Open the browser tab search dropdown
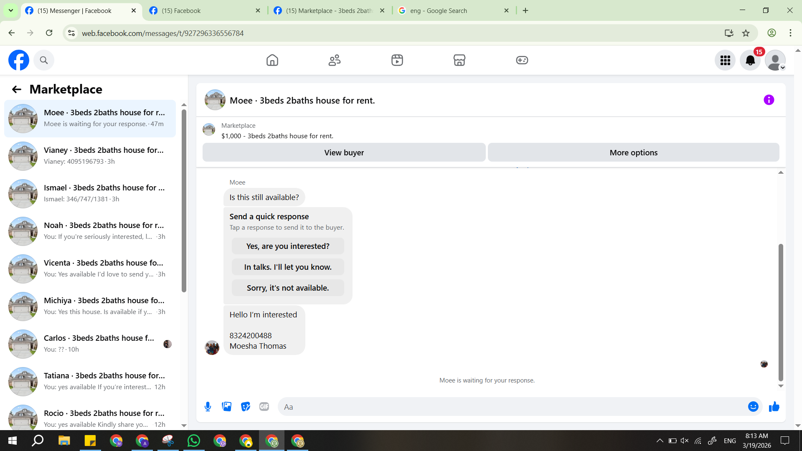The image size is (802, 451). coord(11,10)
